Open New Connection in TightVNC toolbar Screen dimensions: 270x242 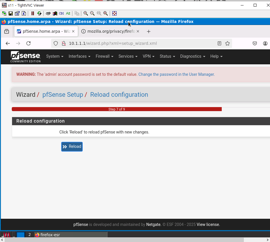click(4, 13)
